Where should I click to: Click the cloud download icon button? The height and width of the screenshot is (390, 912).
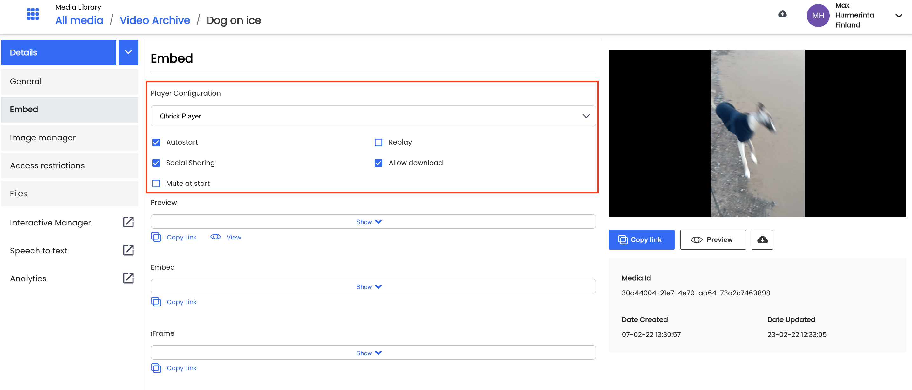click(762, 239)
